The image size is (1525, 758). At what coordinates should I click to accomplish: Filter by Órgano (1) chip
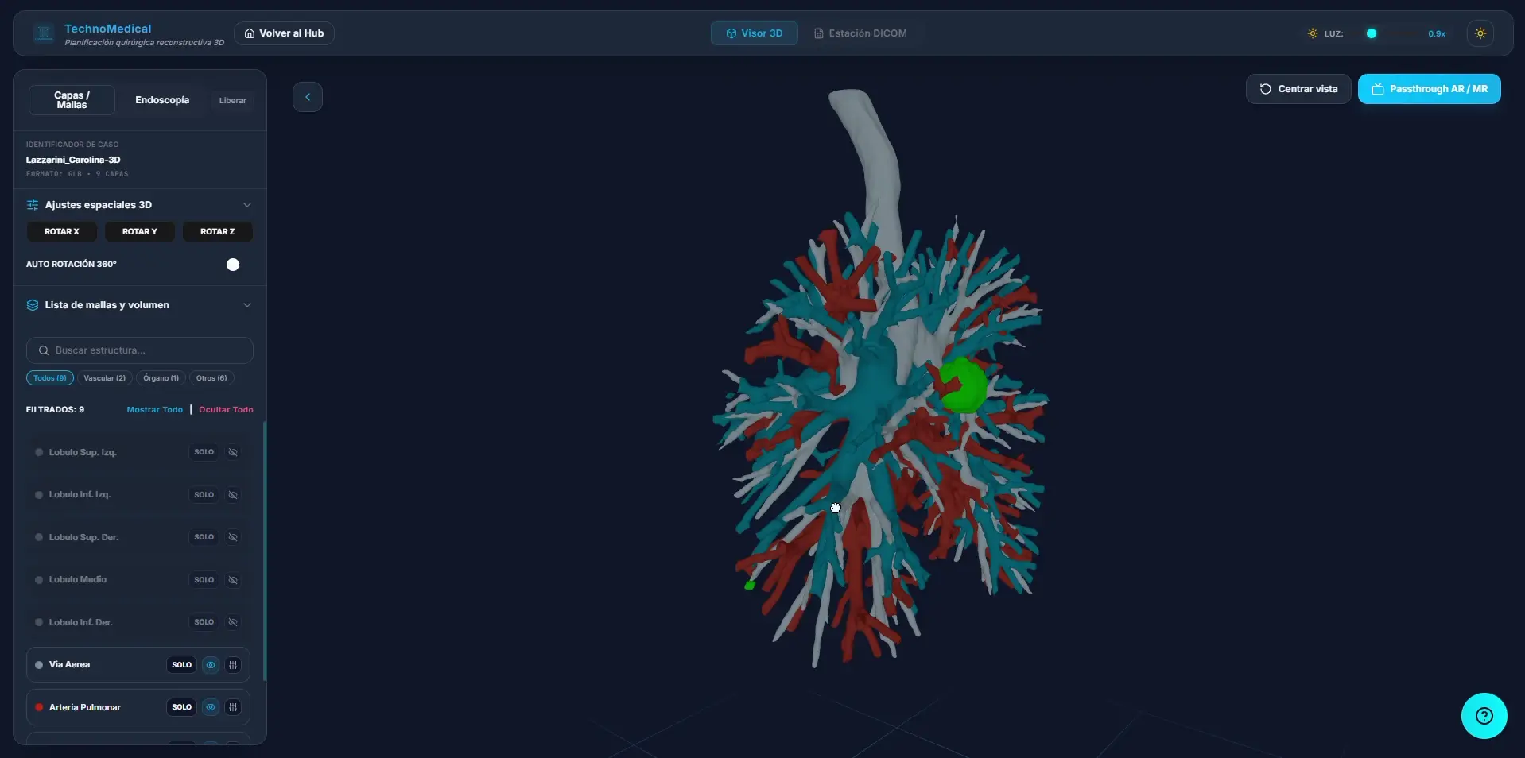(x=161, y=378)
